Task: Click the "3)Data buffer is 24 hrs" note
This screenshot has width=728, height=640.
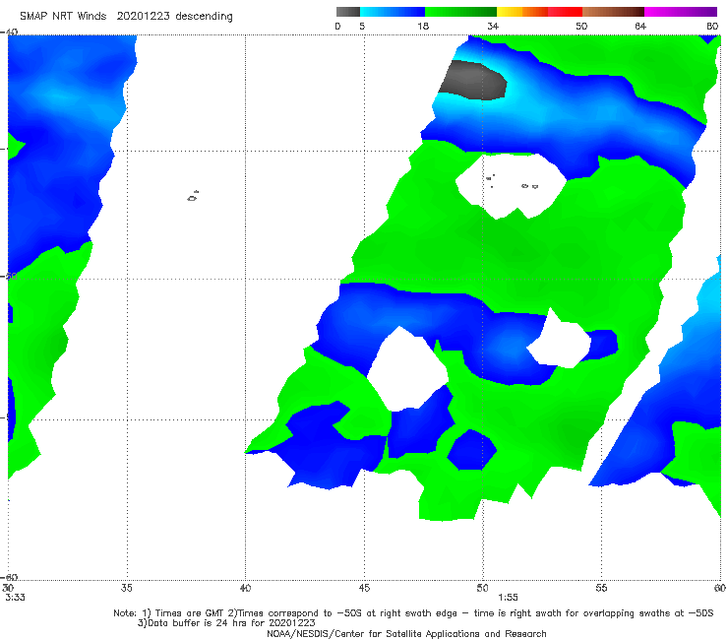Action: (x=226, y=623)
